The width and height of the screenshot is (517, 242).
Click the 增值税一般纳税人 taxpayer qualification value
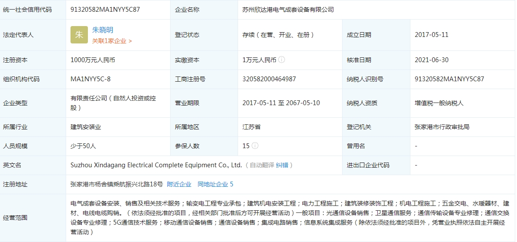(x=439, y=103)
